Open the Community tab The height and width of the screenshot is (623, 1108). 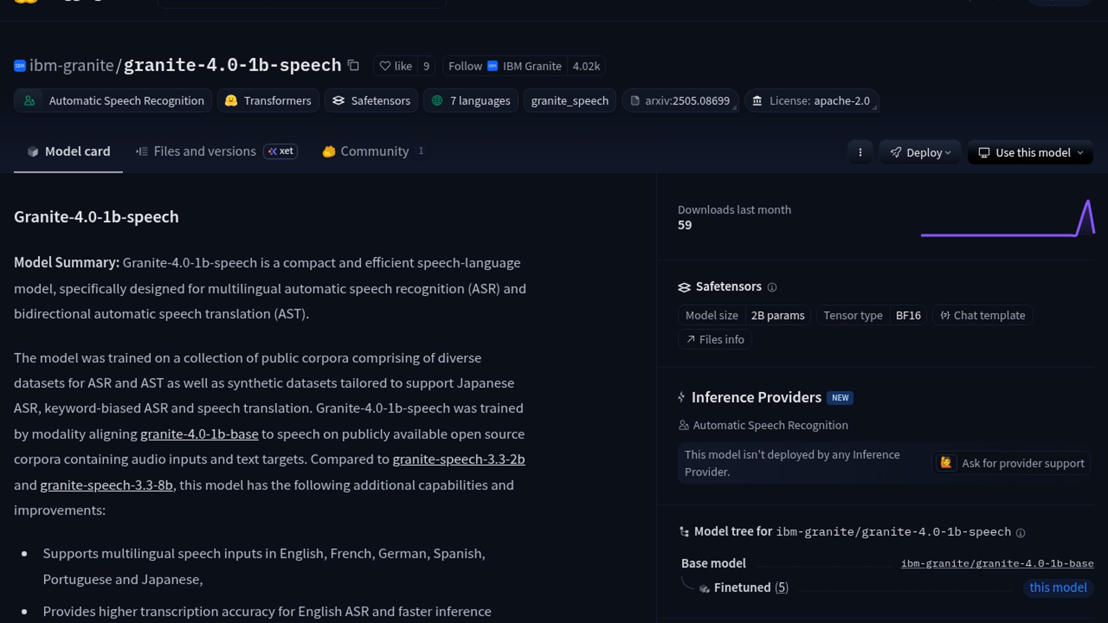tap(373, 151)
